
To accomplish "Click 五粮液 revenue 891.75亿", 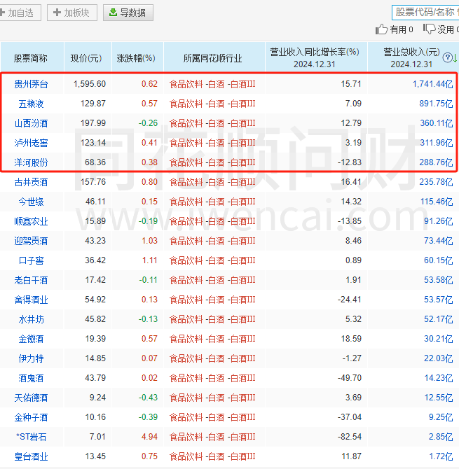I will click(437, 104).
